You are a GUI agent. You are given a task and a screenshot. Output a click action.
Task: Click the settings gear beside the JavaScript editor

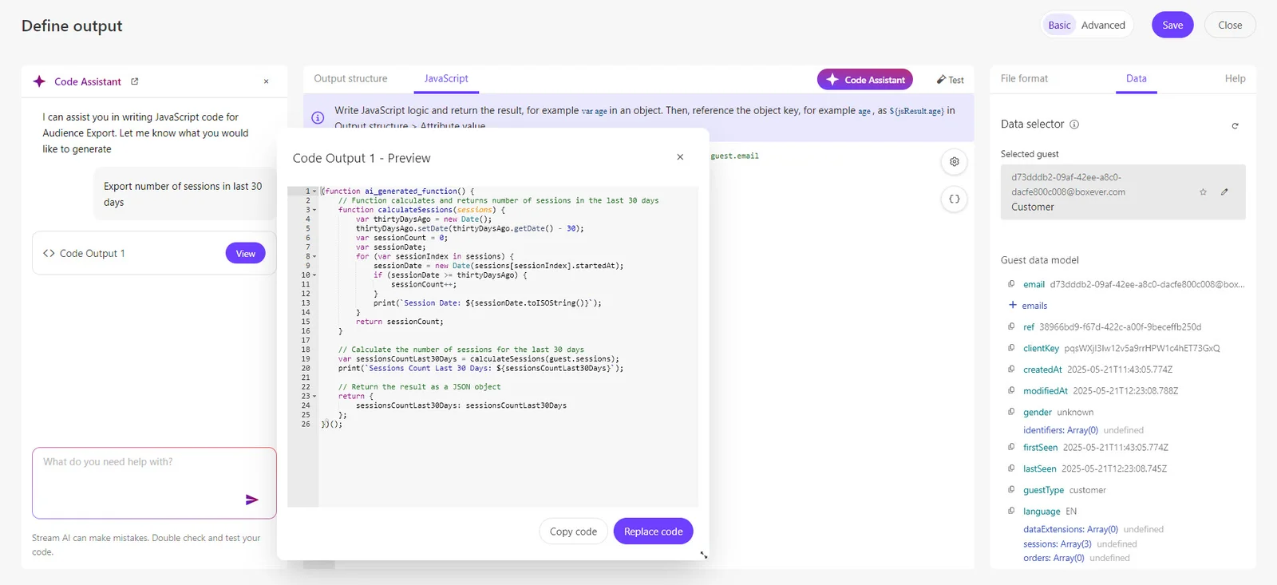point(955,162)
